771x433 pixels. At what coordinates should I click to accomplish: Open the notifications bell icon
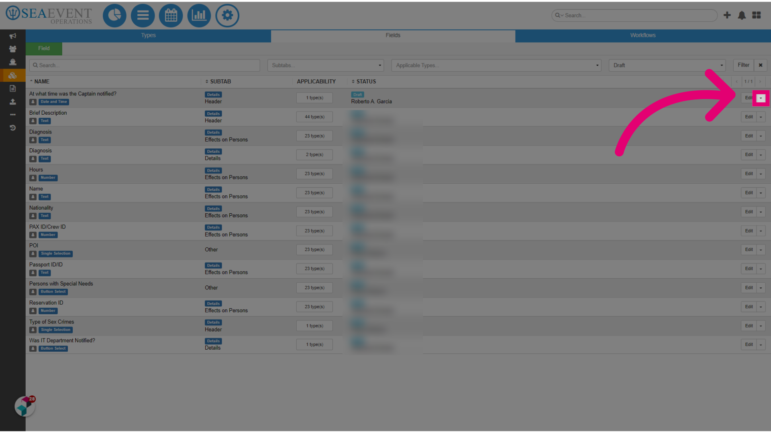point(742,15)
